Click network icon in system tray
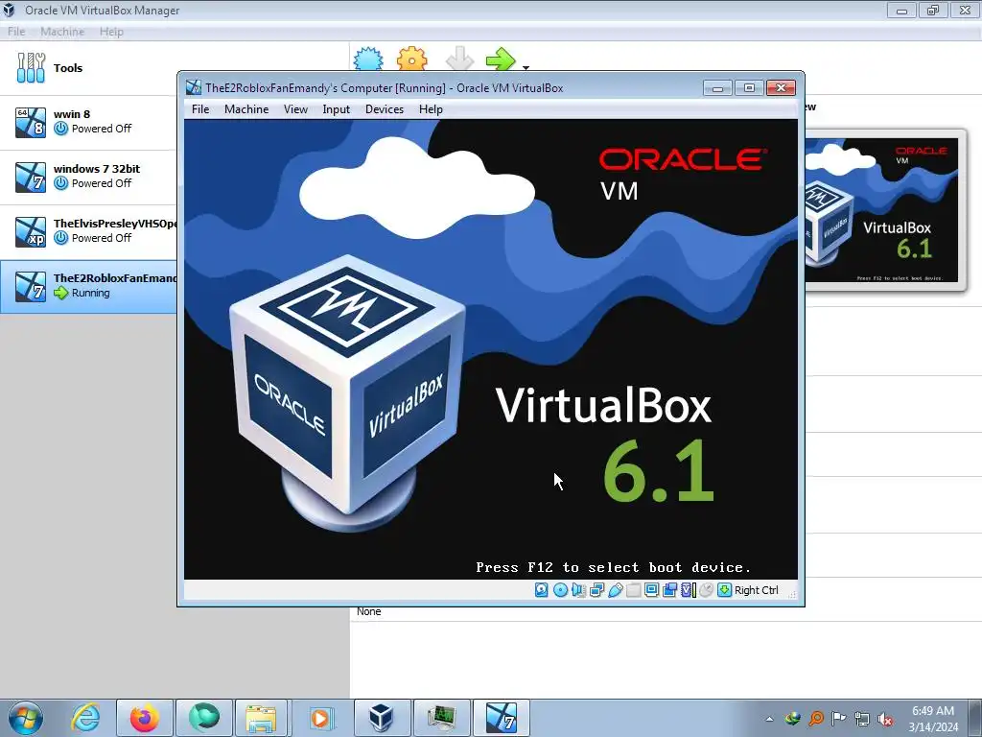The image size is (982, 737). click(x=862, y=719)
